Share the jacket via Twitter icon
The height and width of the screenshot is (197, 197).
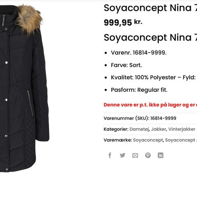click(122, 155)
